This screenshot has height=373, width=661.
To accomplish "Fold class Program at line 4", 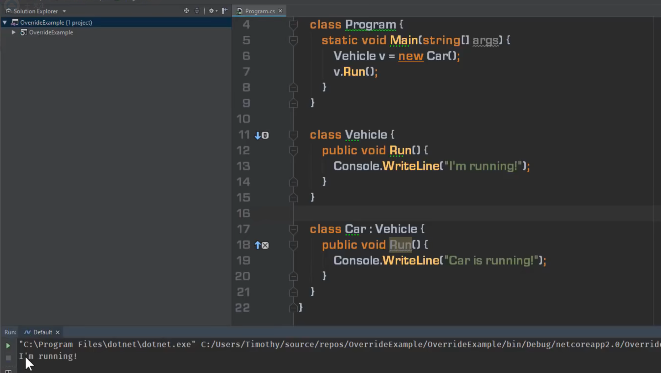I will click(293, 25).
